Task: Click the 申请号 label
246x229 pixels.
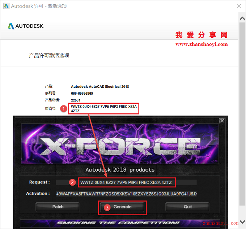Action: pos(51,109)
